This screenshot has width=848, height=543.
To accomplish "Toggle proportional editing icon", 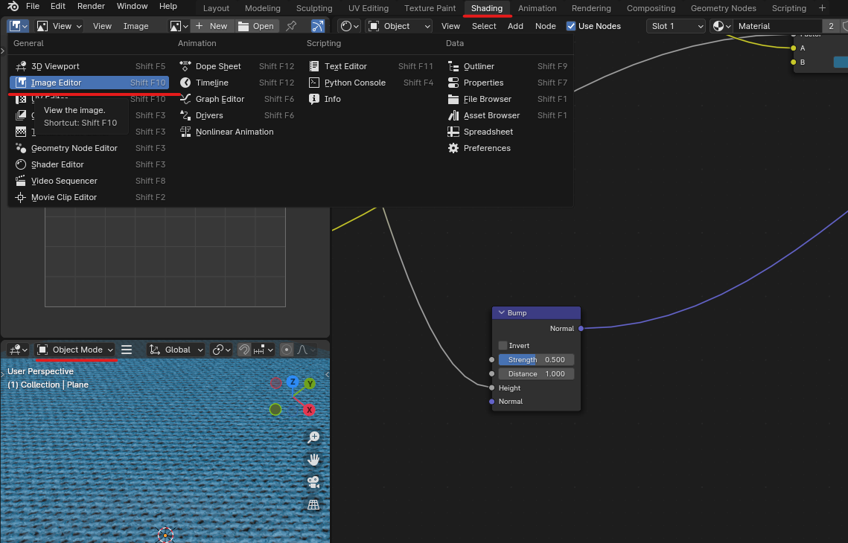I will [x=287, y=350].
